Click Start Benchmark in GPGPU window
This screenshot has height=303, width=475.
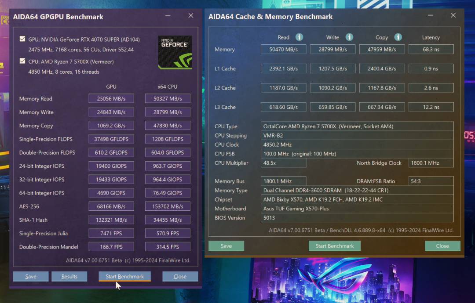[125, 276]
